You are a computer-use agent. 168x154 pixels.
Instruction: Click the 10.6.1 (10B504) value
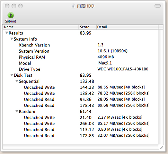[113, 51]
